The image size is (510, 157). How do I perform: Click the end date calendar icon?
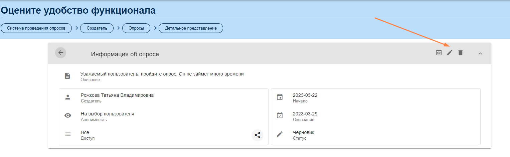[280, 115]
